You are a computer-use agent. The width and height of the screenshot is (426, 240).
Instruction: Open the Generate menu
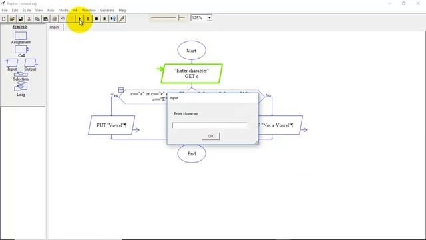click(x=107, y=10)
